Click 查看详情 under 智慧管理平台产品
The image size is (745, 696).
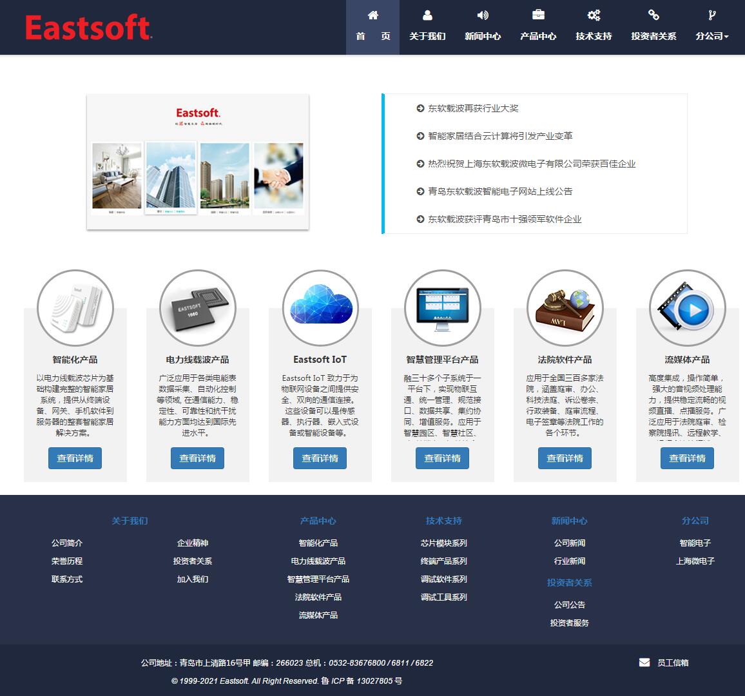pyautogui.click(x=442, y=458)
